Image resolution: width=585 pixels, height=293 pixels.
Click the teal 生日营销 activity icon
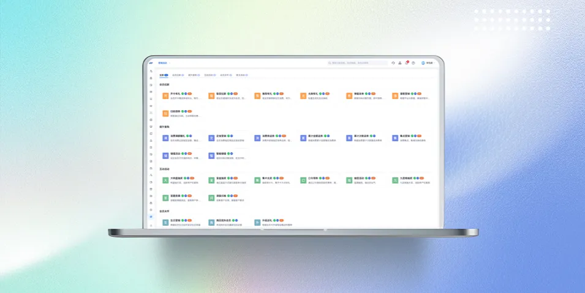pos(165,223)
